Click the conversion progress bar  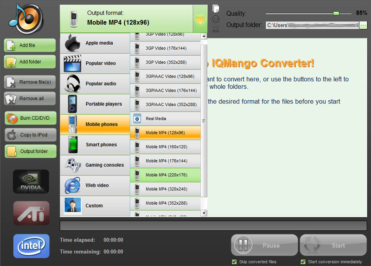click(x=213, y=226)
